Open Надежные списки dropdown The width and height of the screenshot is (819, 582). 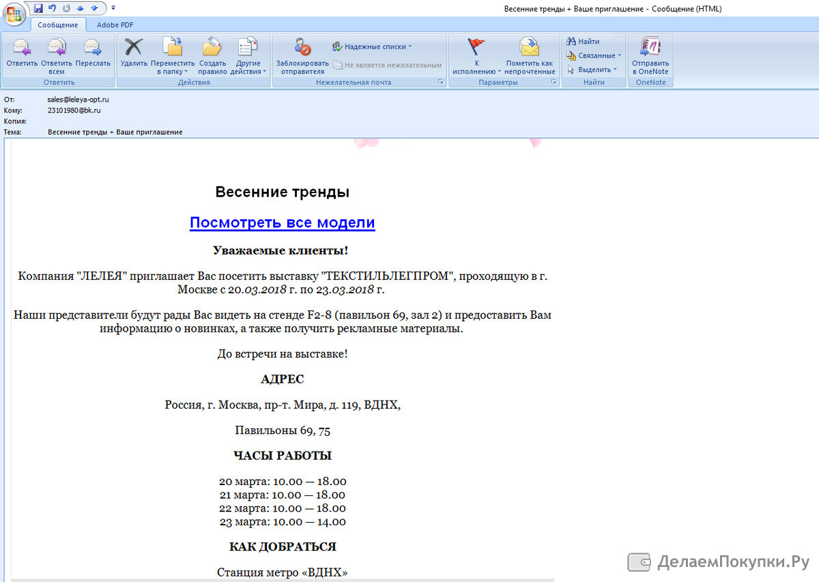pos(373,47)
